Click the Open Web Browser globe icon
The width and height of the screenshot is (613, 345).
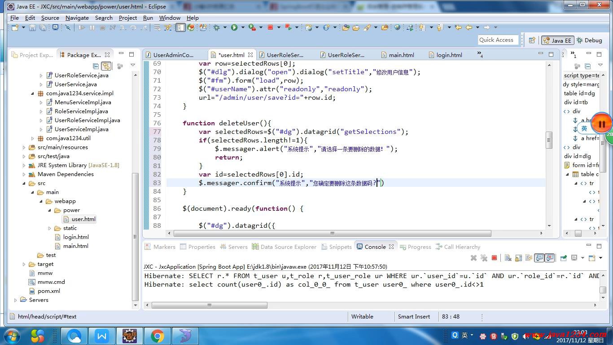tap(397, 27)
